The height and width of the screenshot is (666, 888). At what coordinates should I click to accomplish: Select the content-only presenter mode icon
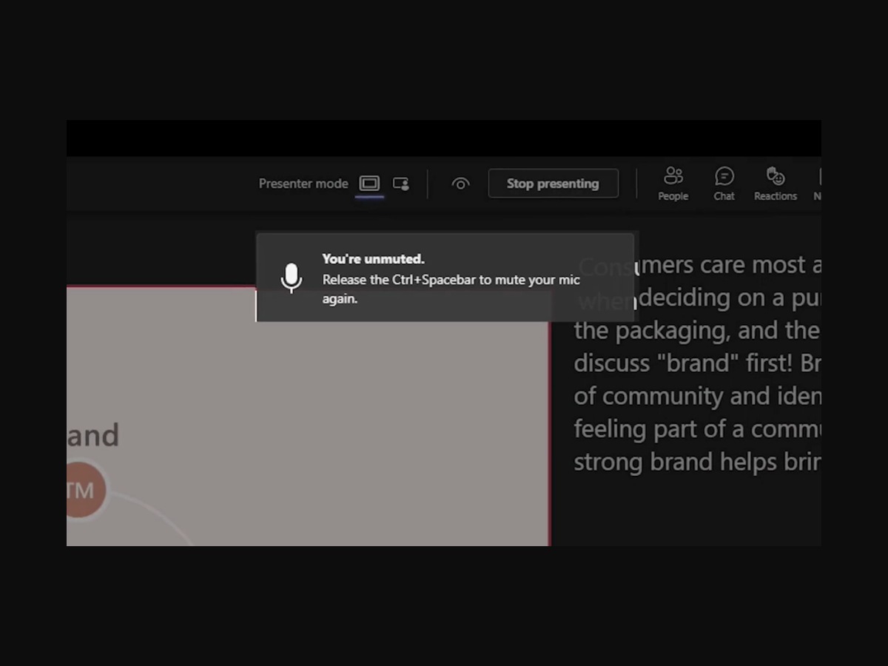[369, 184]
